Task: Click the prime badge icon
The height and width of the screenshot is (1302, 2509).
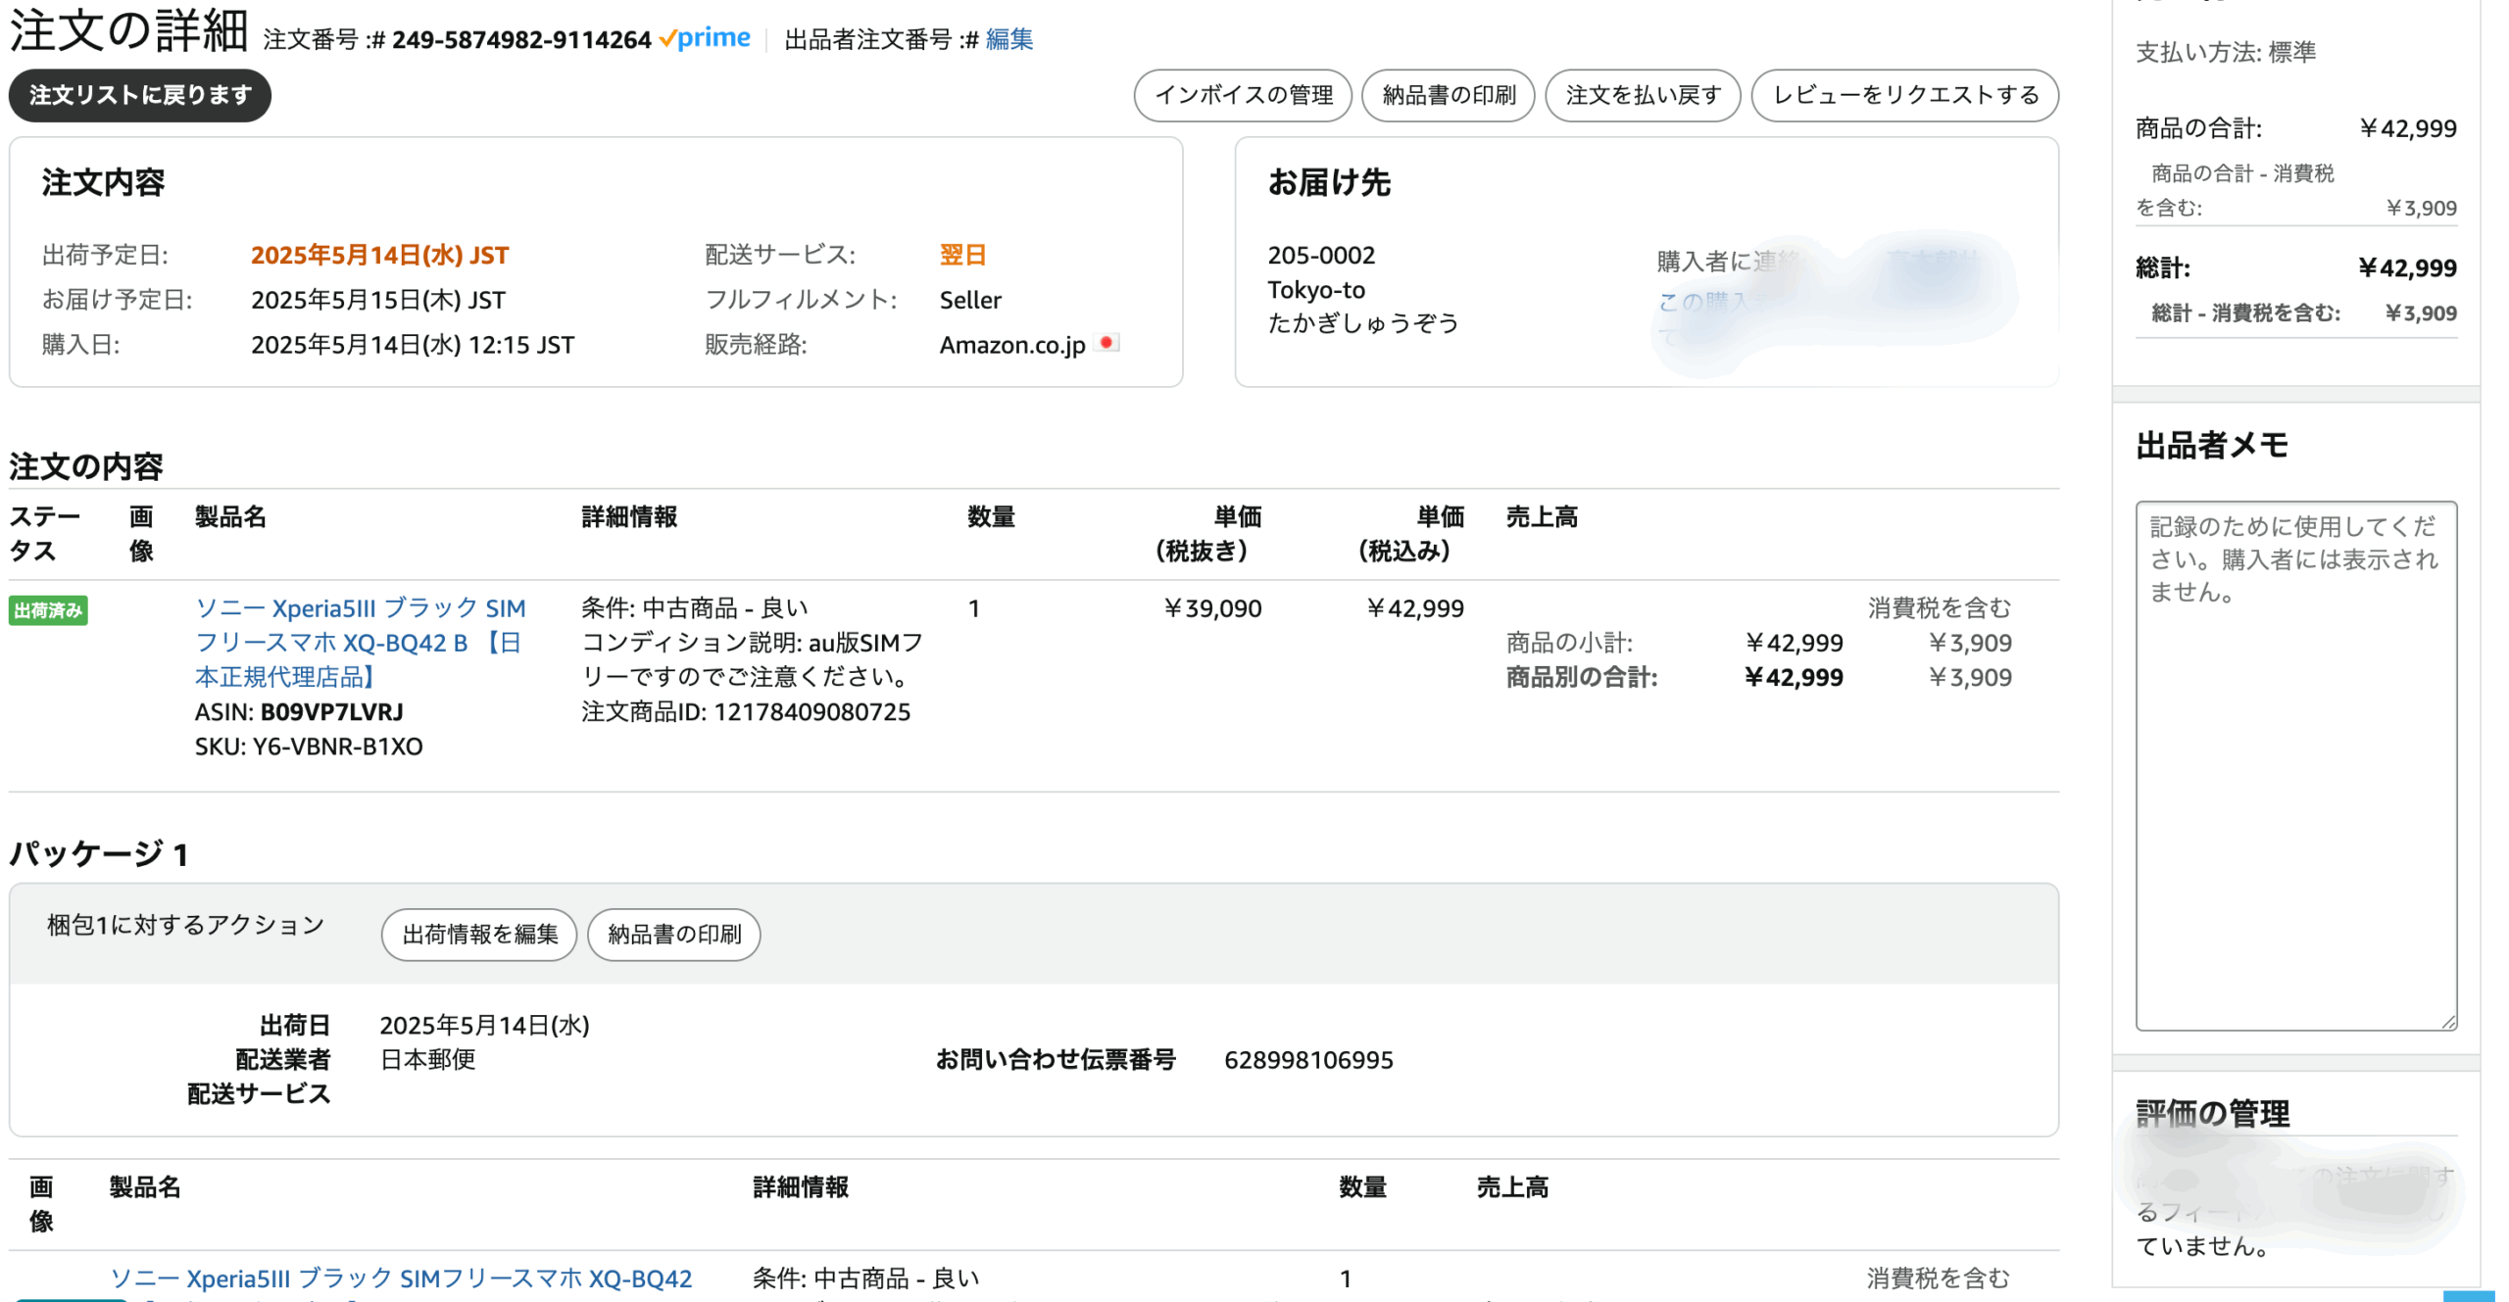Action: click(x=705, y=38)
